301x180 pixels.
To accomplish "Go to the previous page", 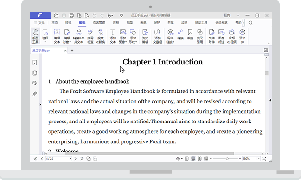I will pos(42,159).
